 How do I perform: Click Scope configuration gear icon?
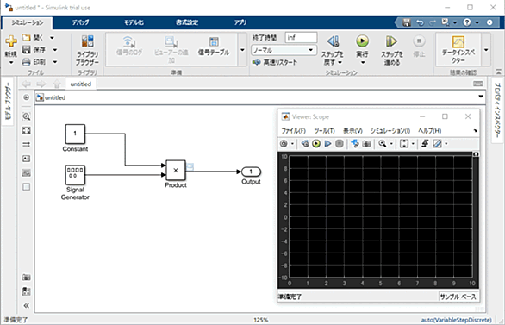point(284,144)
